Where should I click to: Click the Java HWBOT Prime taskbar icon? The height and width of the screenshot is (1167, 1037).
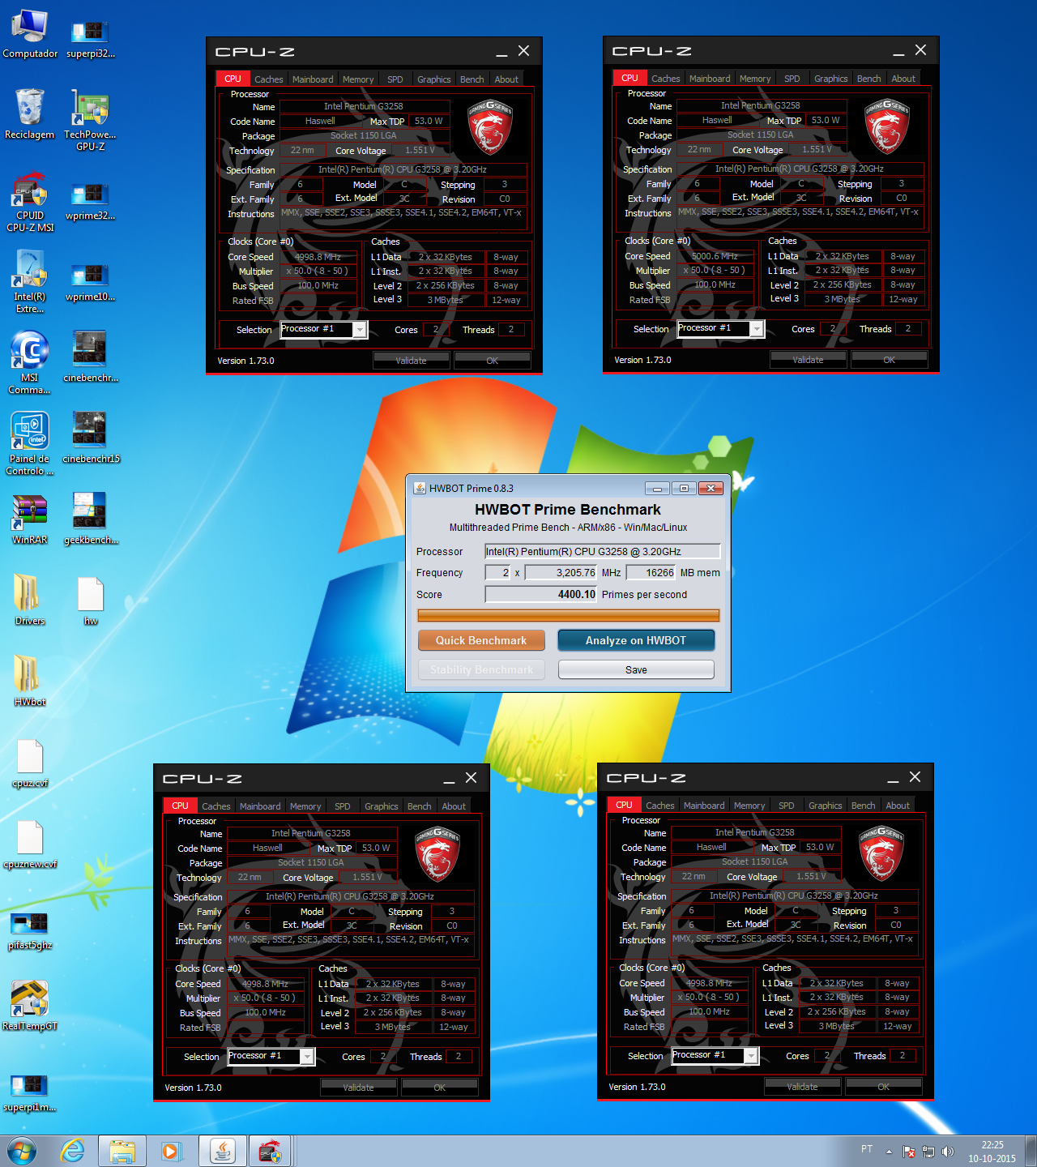223,1151
